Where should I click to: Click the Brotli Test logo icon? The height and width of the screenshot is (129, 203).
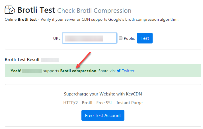coord(10,10)
